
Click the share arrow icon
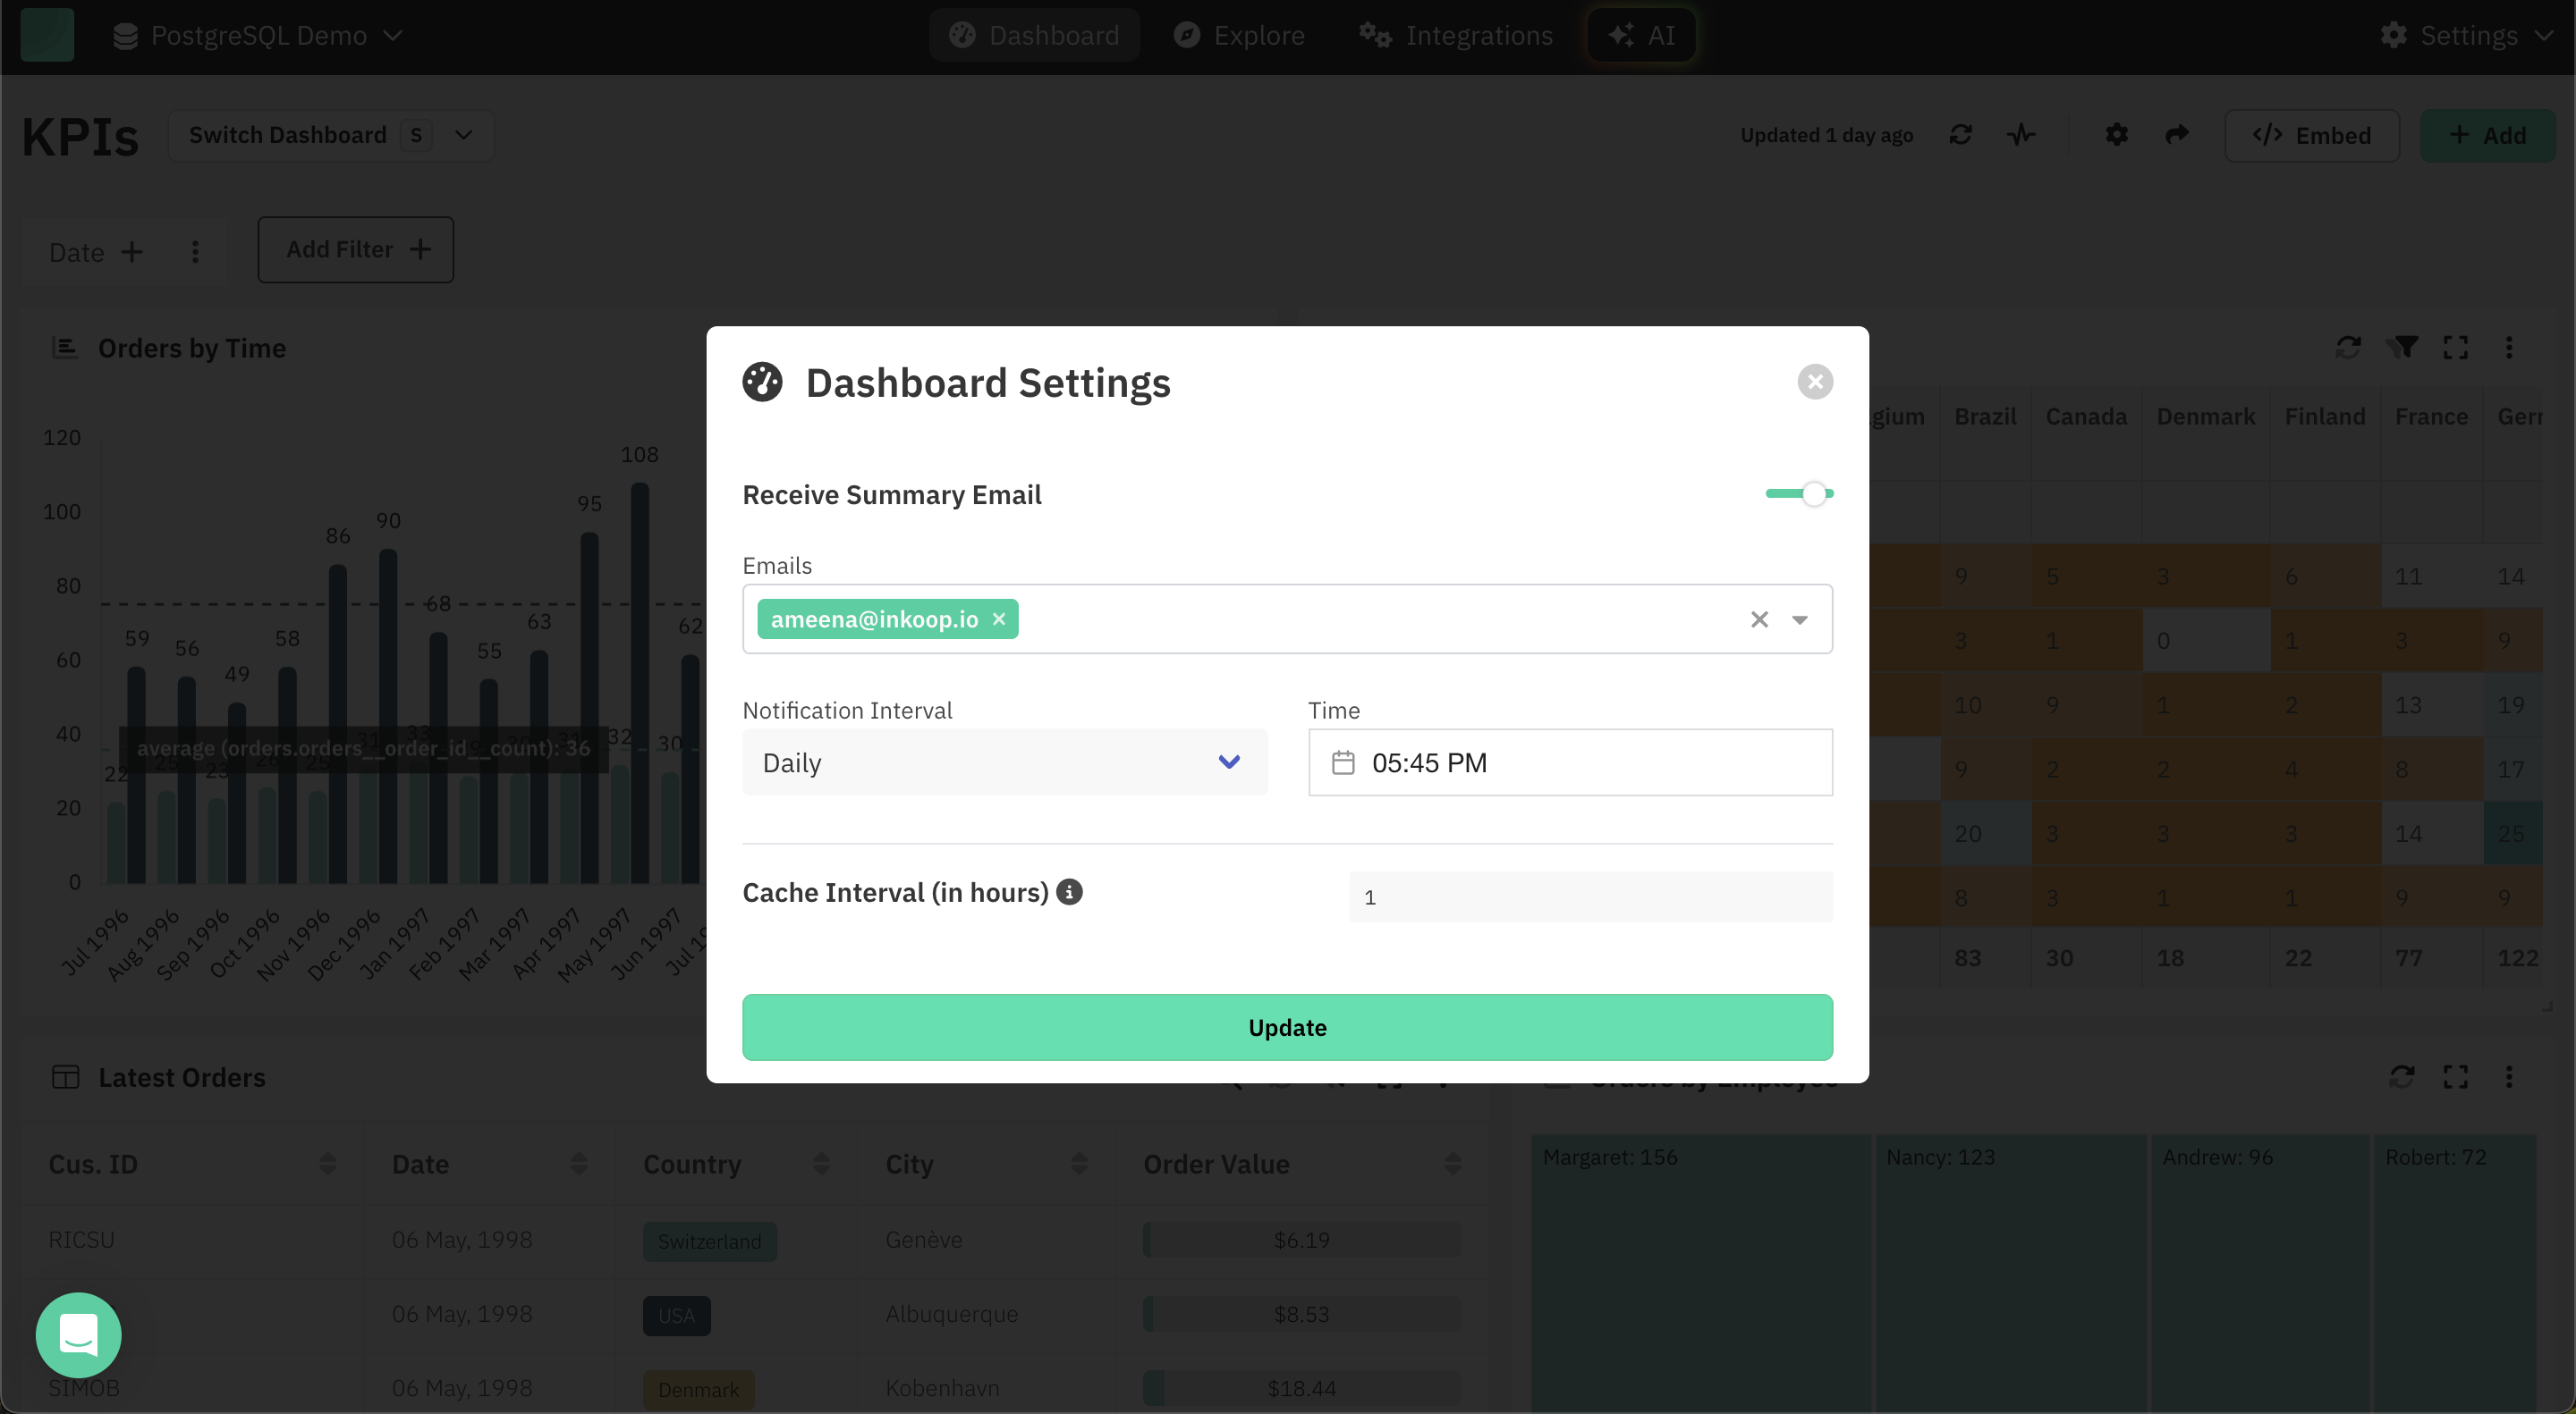pyautogui.click(x=2177, y=135)
